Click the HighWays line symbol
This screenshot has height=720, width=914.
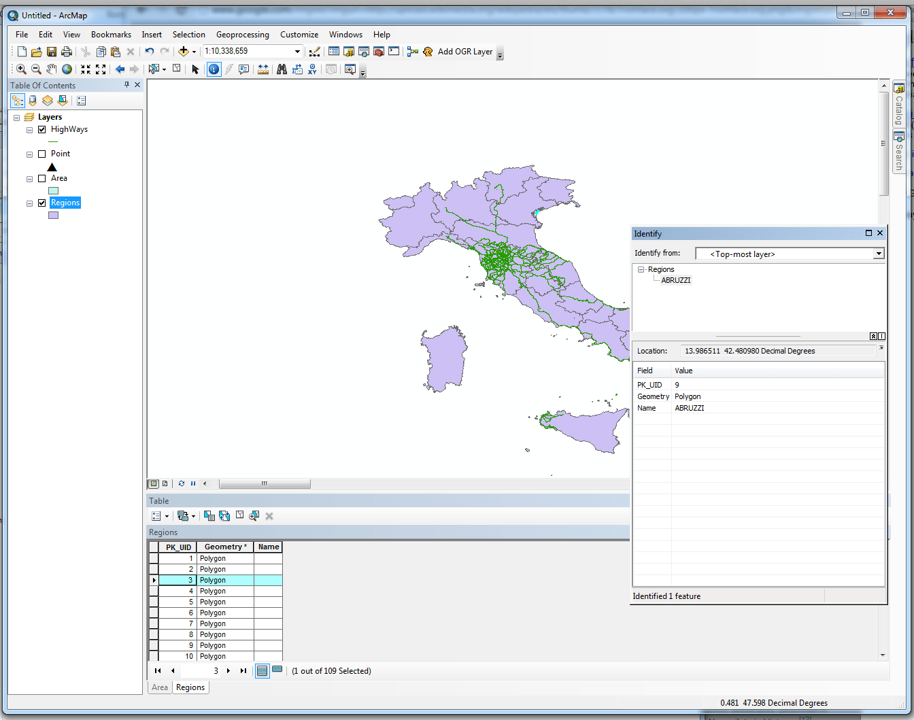click(54, 142)
